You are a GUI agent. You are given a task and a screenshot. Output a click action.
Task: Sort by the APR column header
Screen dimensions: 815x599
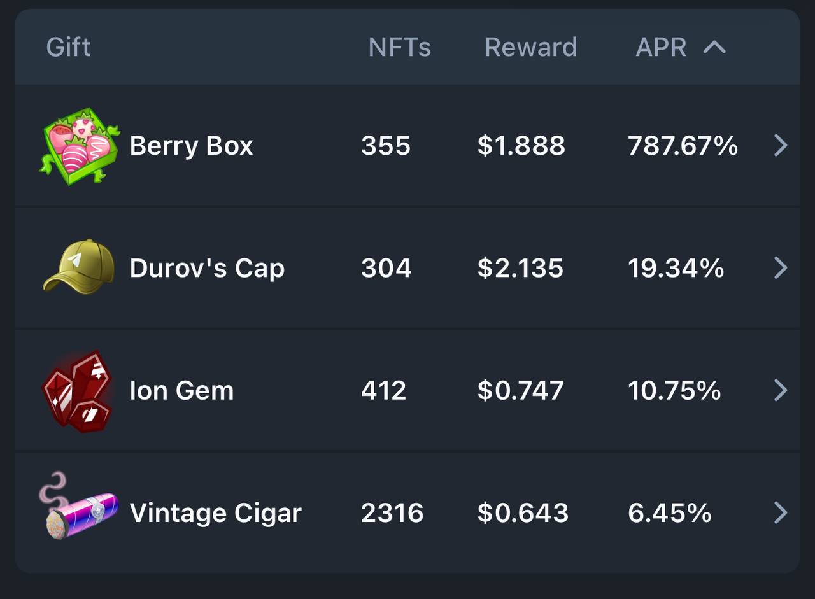661,47
